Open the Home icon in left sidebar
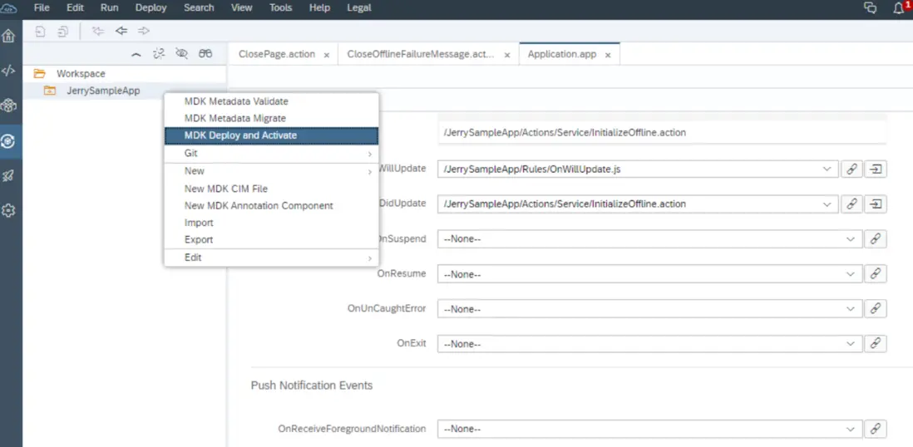Viewport: 913px width, 447px height. pyautogui.click(x=9, y=37)
